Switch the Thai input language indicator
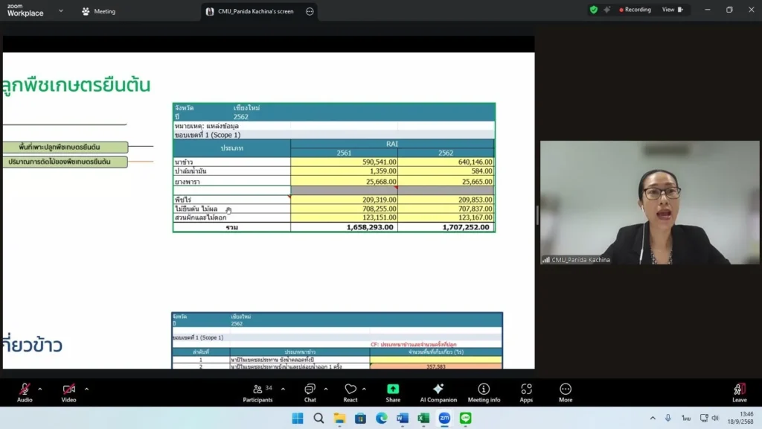762x429 pixels. [x=685, y=418]
